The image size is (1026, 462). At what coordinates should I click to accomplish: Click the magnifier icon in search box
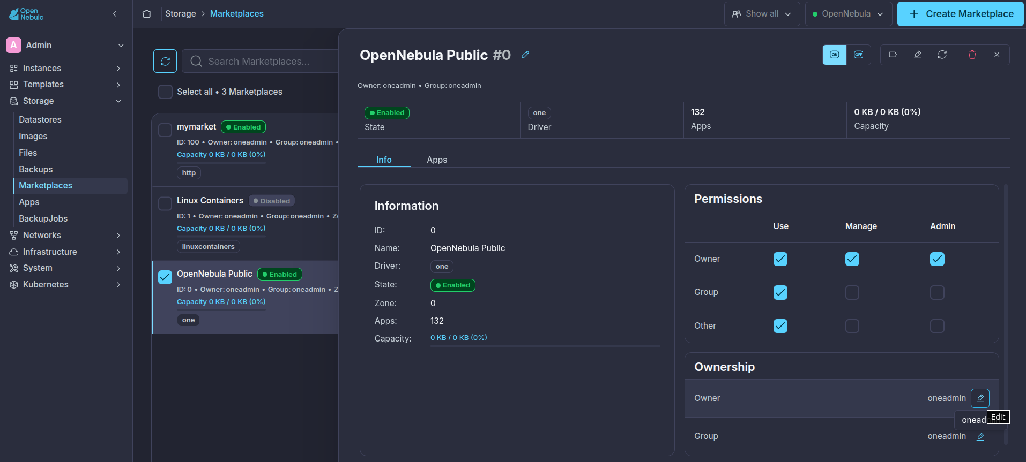pos(196,62)
